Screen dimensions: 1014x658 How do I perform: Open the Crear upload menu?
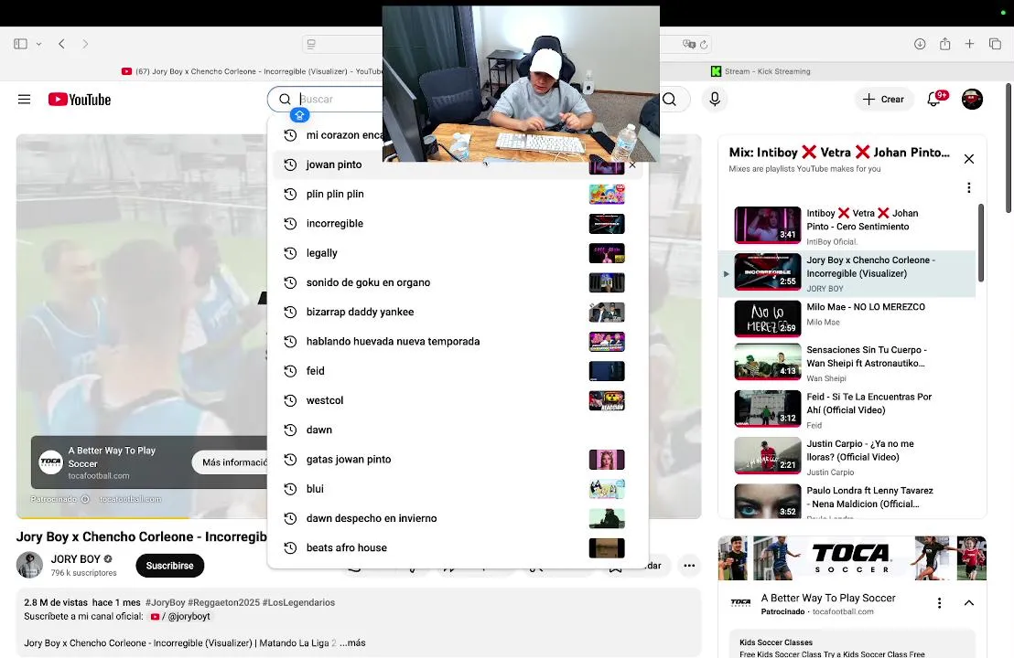[883, 100]
